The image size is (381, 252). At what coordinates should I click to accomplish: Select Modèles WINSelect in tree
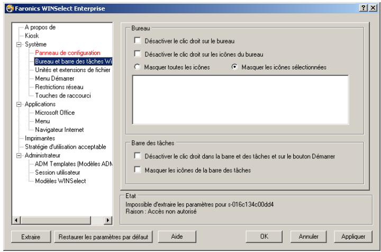[60, 181]
